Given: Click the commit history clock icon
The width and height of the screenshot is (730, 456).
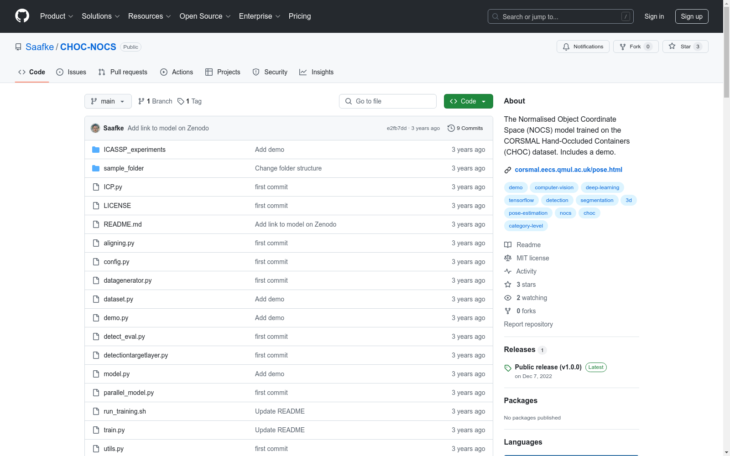Looking at the screenshot, I should pyautogui.click(x=451, y=128).
